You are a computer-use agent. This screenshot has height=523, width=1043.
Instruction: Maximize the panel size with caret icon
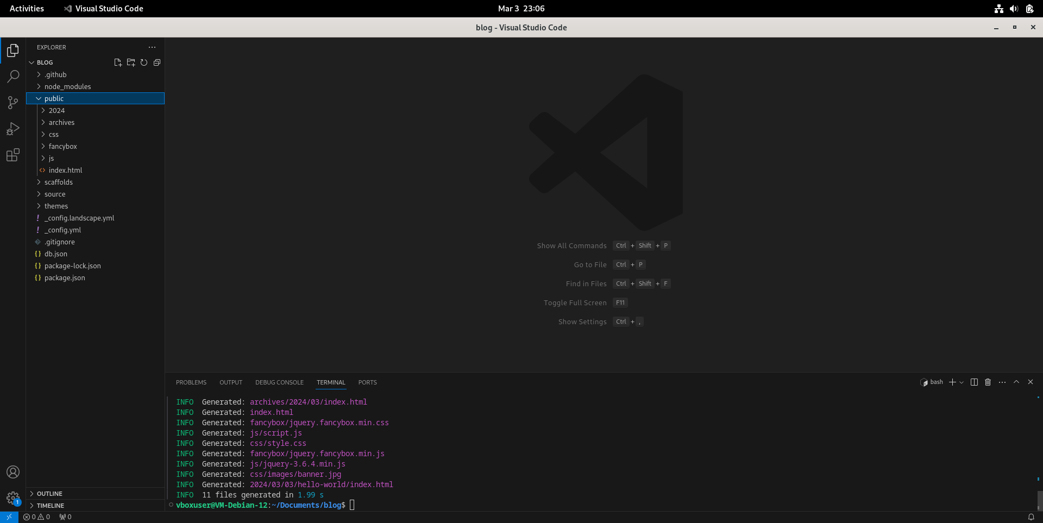(x=1016, y=382)
